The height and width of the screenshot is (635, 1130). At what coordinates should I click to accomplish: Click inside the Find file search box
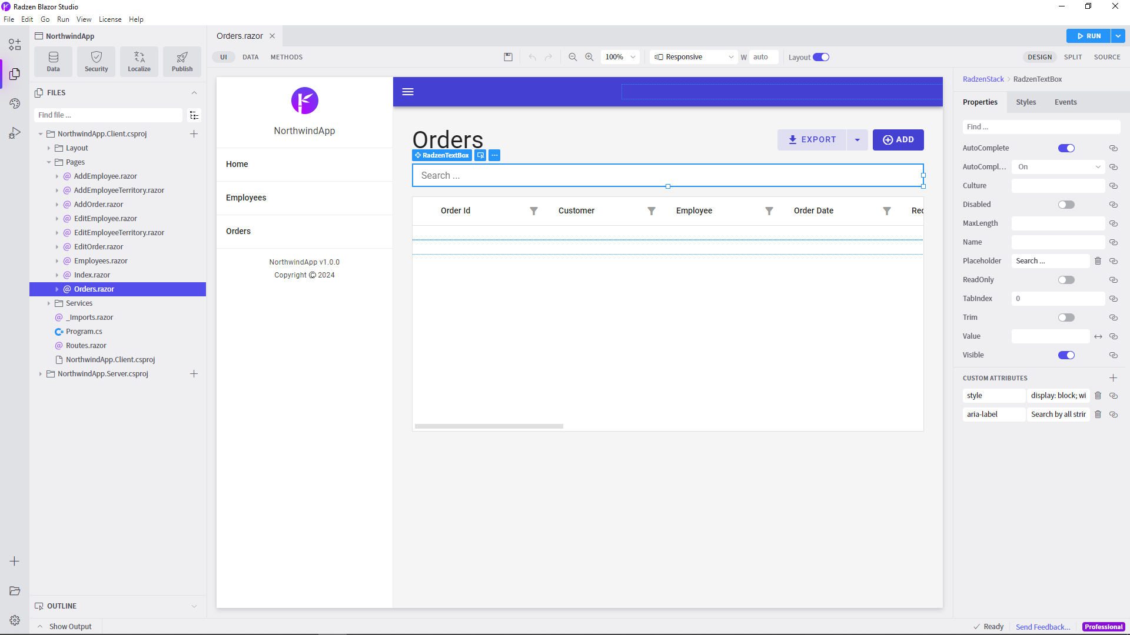click(x=108, y=115)
